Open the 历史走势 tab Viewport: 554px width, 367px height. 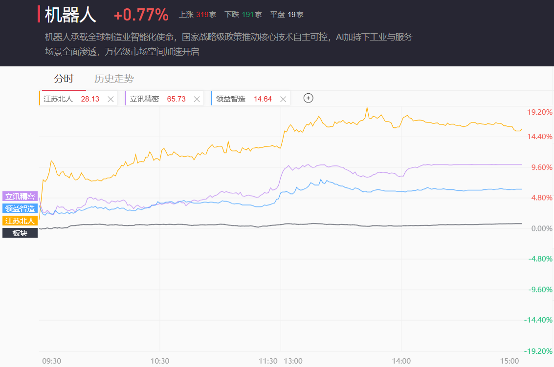click(x=114, y=79)
